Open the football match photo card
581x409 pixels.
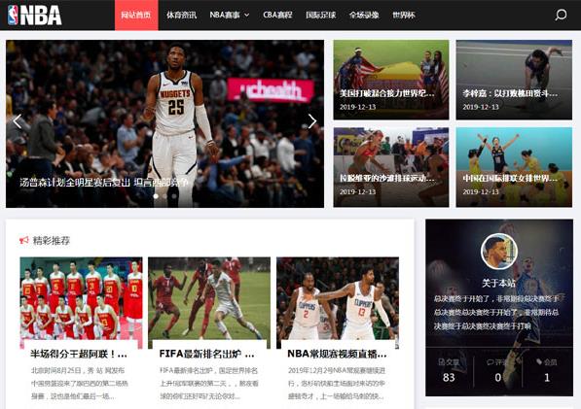pyautogui.click(x=209, y=303)
